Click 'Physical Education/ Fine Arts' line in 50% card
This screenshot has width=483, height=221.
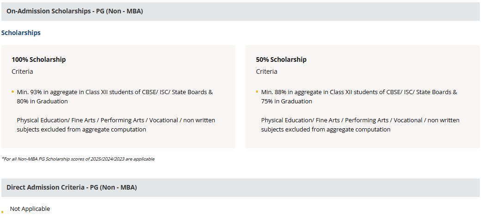[x=360, y=120]
